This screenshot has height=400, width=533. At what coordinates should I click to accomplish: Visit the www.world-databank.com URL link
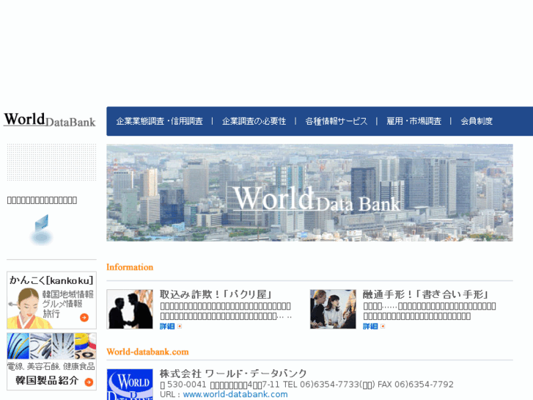235,394
